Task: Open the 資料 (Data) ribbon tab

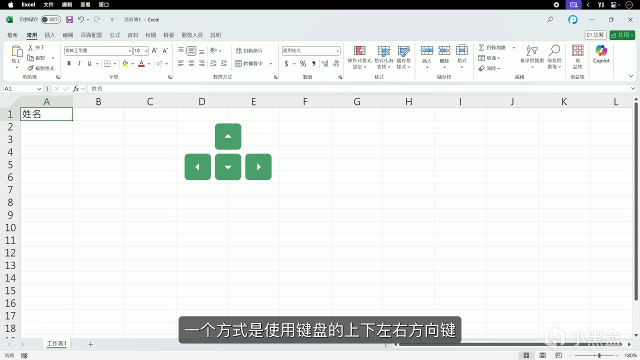Action: point(133,35)
